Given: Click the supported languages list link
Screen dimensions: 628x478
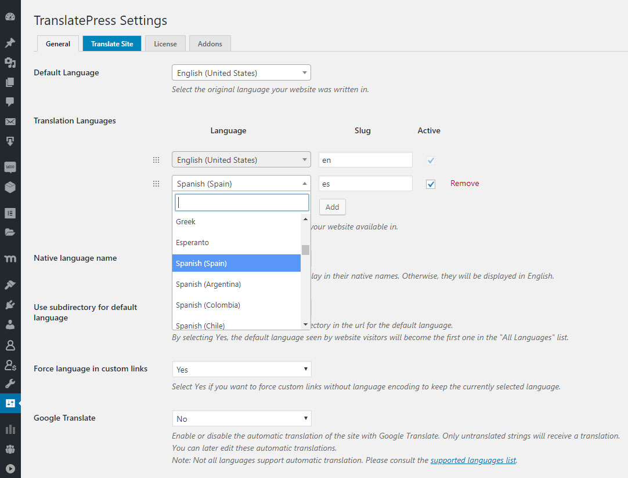Looking at the screenshot, I should (473, 459).
